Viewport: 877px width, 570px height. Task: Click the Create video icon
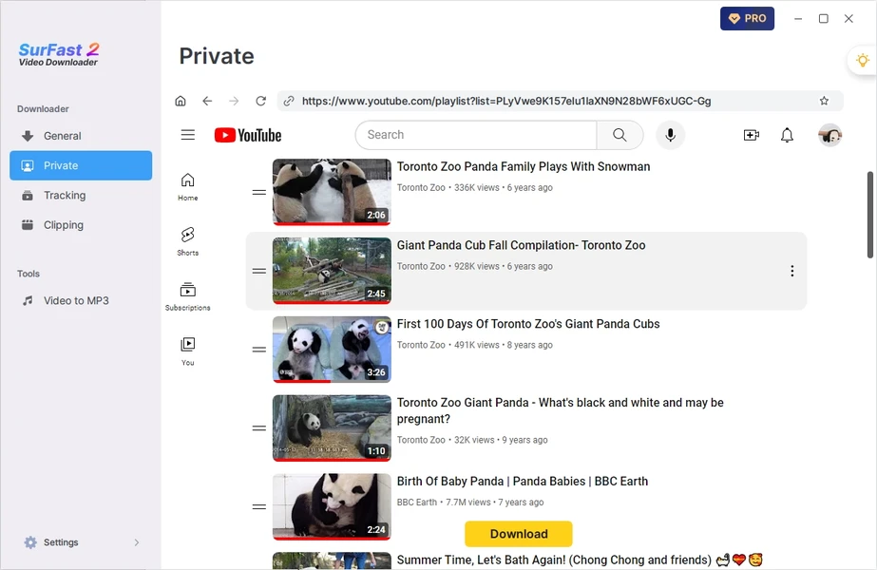(752, 135)
